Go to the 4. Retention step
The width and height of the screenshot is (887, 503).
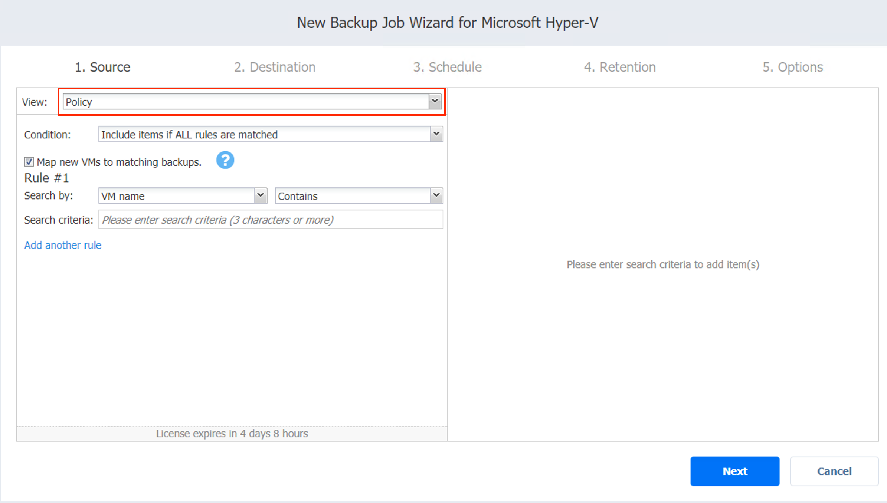(620, 67)
